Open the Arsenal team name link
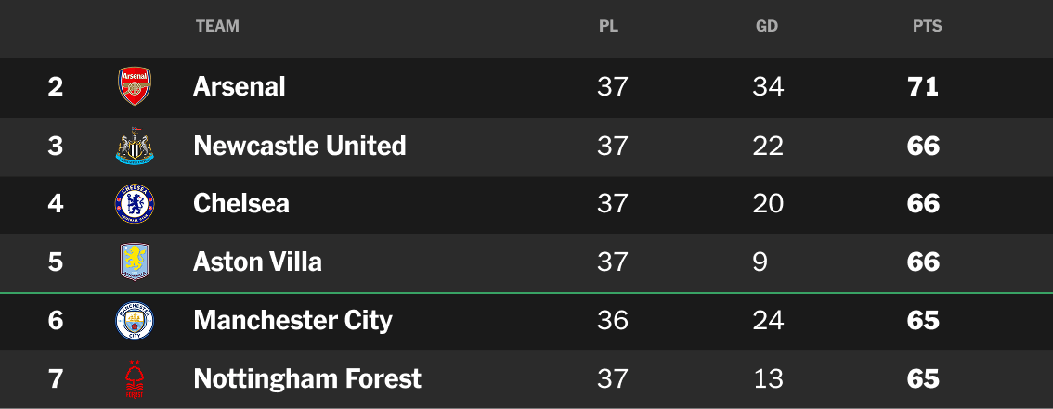Screen dimensions: 1053x409 point(239,86)
